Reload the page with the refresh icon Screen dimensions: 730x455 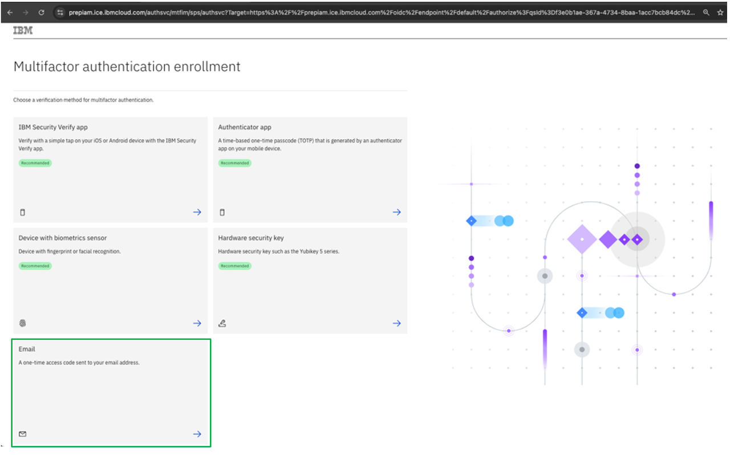(x=42, y=12)
